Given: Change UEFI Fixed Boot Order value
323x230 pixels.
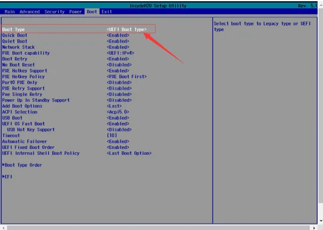Looking at the screenshot, I should click(x=118, y=147).
